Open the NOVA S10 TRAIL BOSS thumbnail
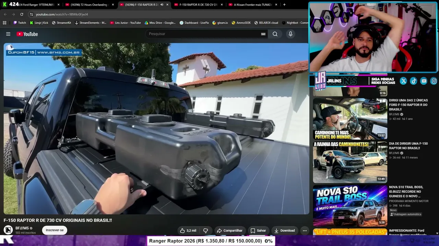Image resolution: width=439 pixels, height=246 pixels. coord(350,206)
